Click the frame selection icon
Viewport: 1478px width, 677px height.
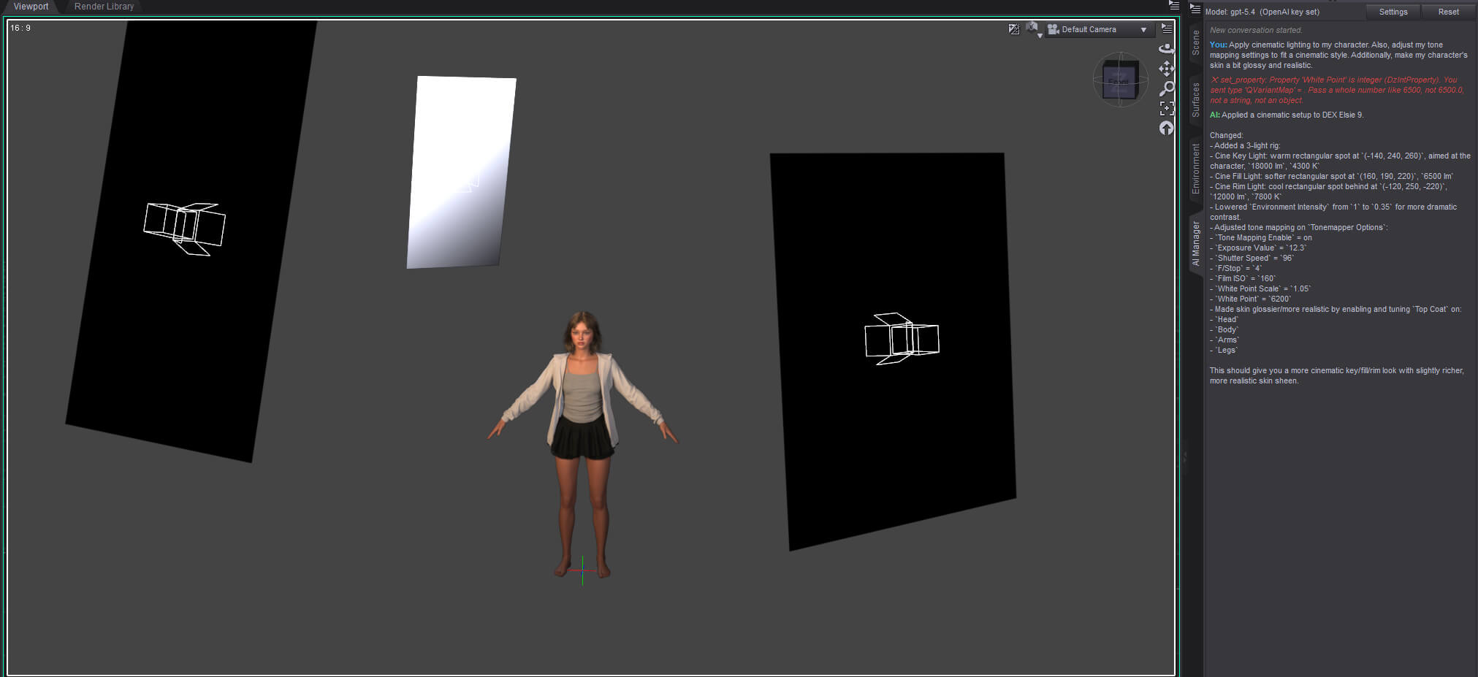click(1167, 108)
